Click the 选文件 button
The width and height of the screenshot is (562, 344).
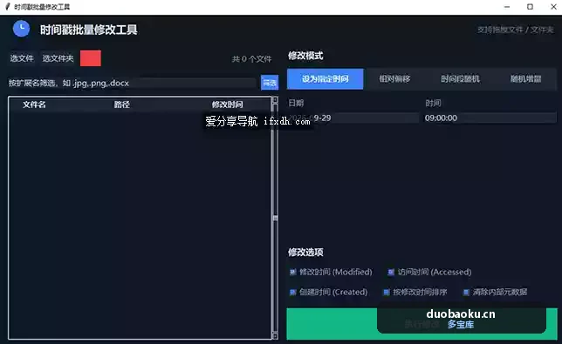point(22,58)
